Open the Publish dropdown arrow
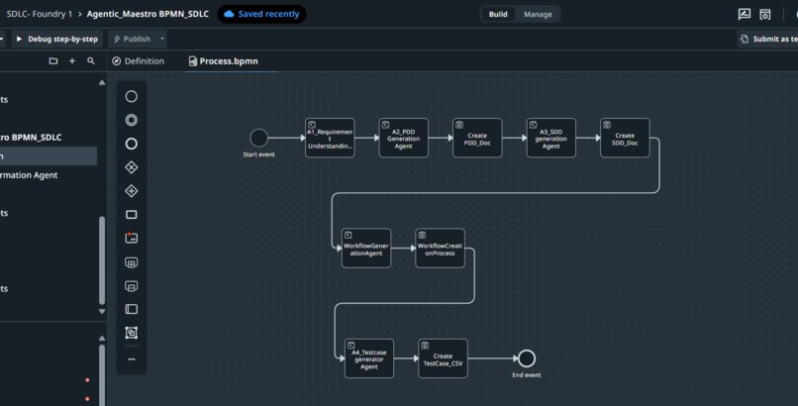Image resolution: width=798 pixels, height=406 pixels. pos(162,39)
